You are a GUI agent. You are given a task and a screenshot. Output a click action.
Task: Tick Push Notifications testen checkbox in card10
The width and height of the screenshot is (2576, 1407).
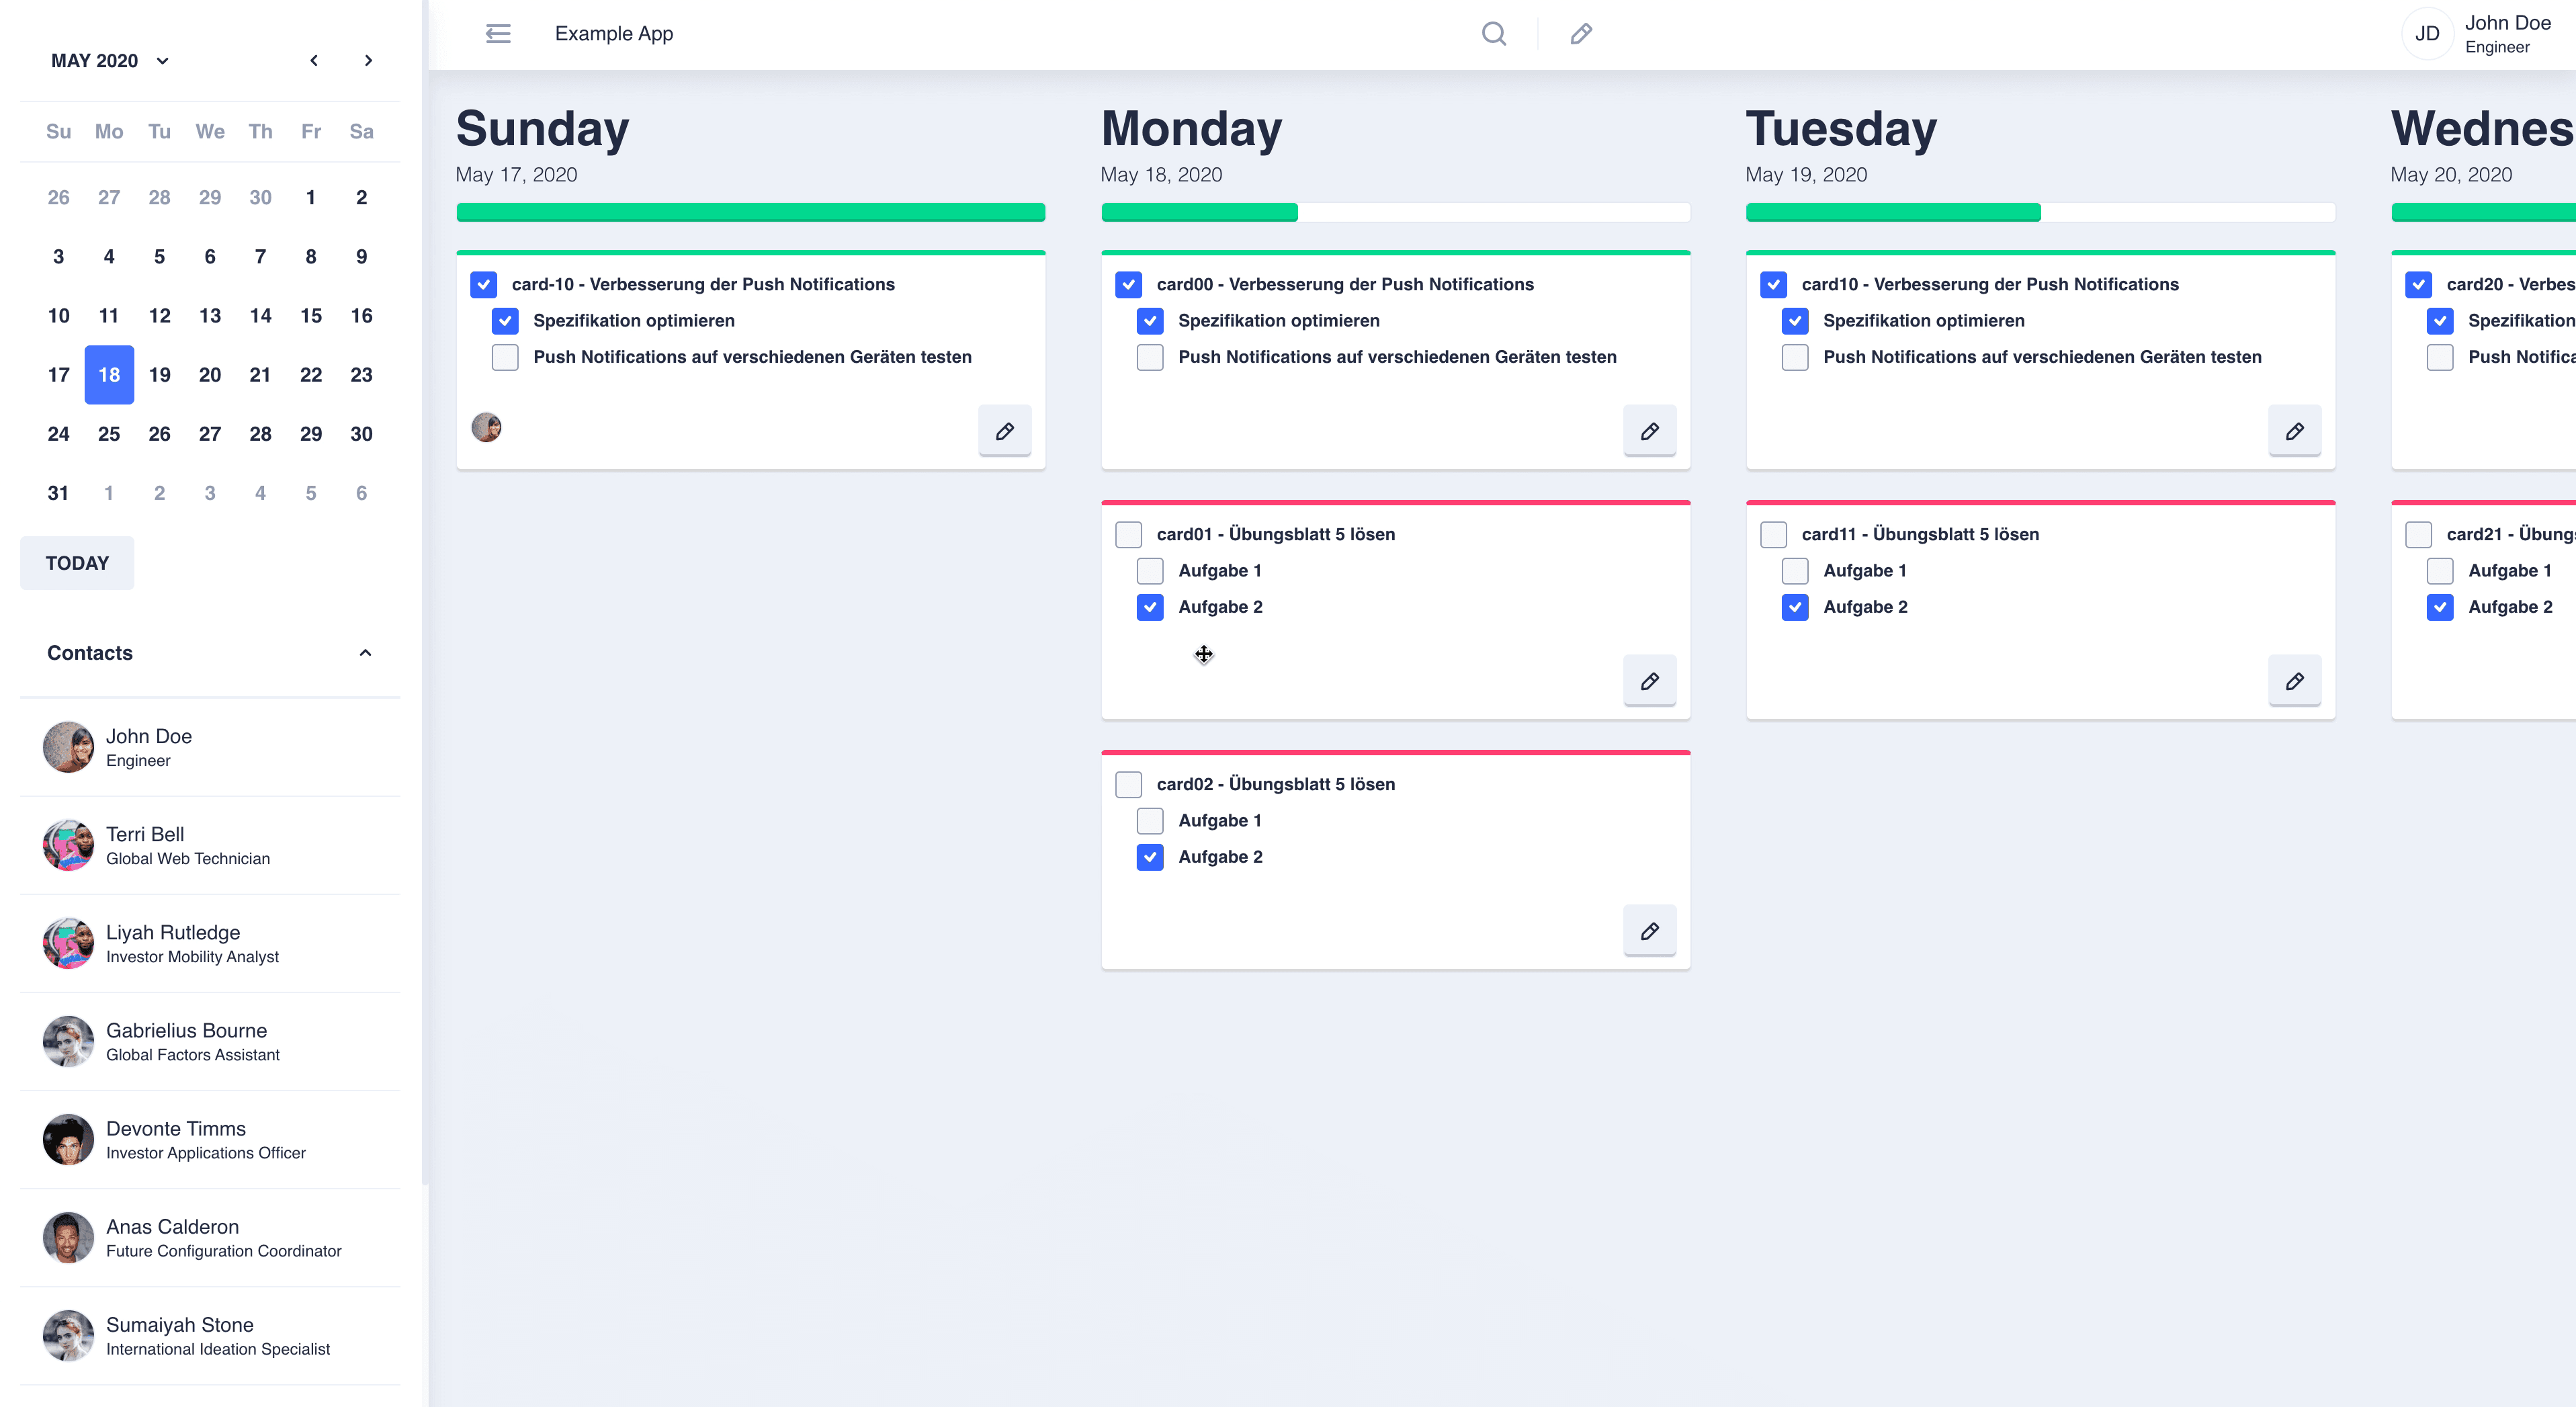1795,357
